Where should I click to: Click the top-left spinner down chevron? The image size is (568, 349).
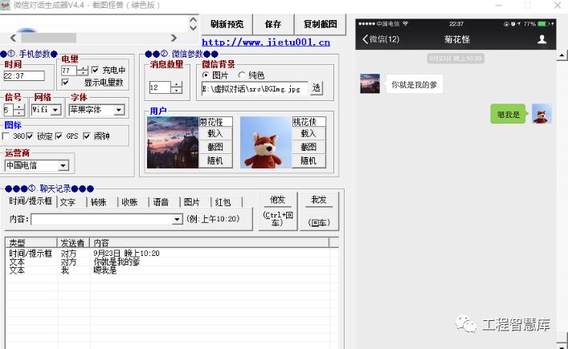pyautogui.click(x=193, y=27)
